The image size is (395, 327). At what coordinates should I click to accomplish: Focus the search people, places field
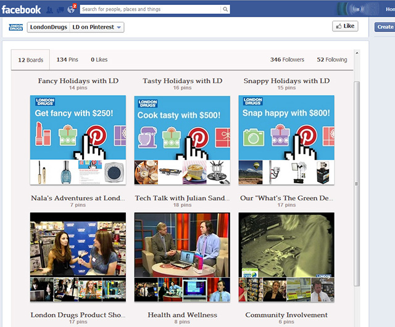point(151,9)
